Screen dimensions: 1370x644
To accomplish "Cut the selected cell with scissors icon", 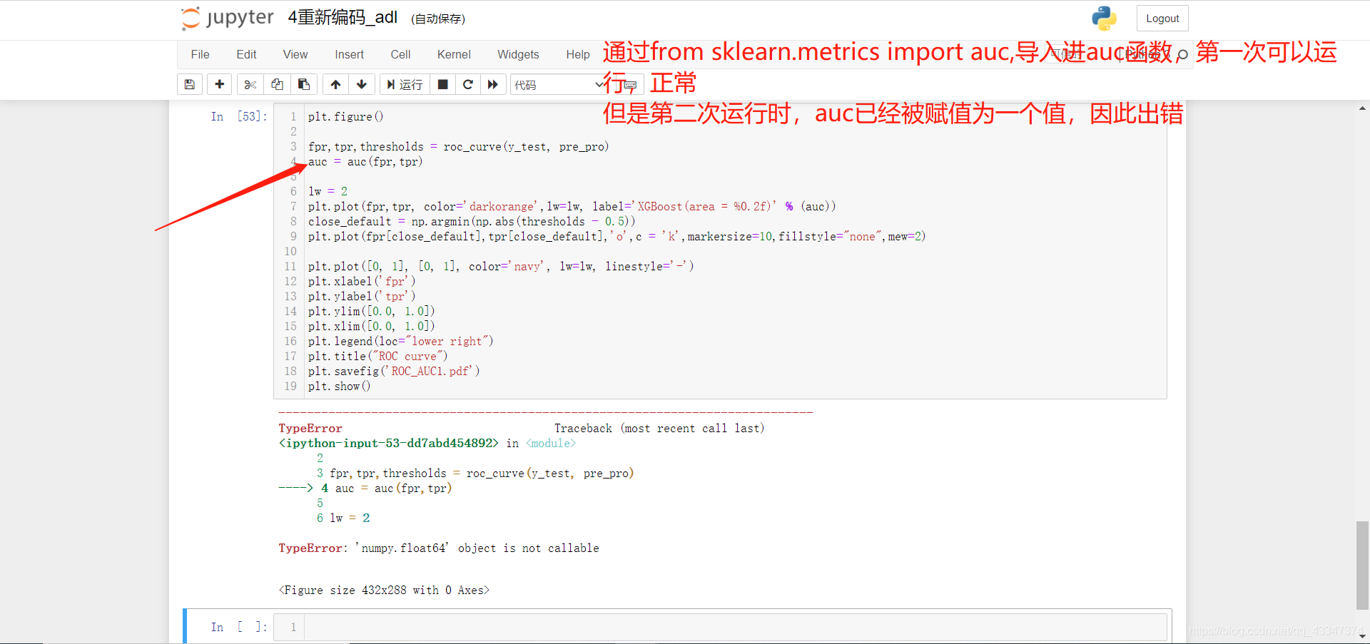I will 250,84.
